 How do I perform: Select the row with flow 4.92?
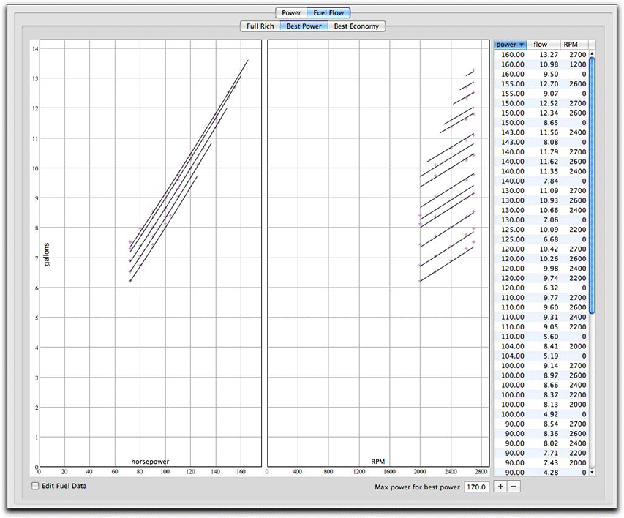click(541, 414)
